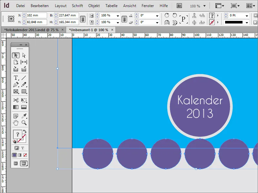Viewport: 258px width, 193px height.
Task: Apply none button in toolbox
Action: [25, 155]
